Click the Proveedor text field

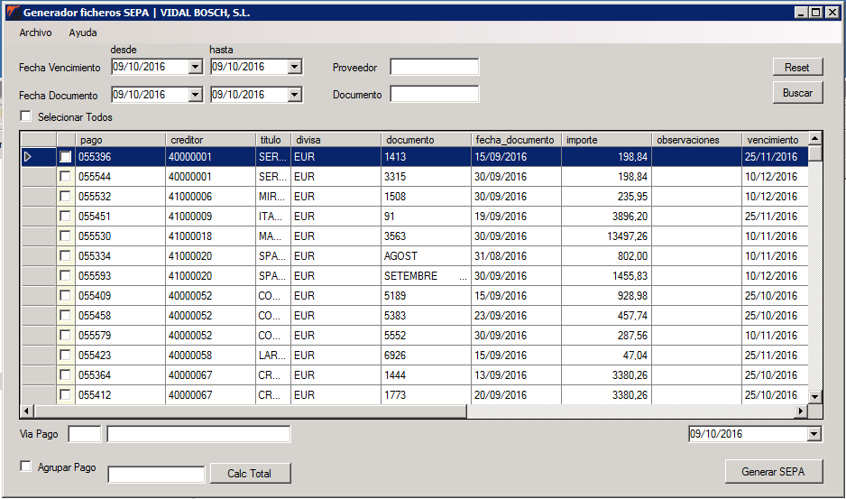[x=434, y=68]
